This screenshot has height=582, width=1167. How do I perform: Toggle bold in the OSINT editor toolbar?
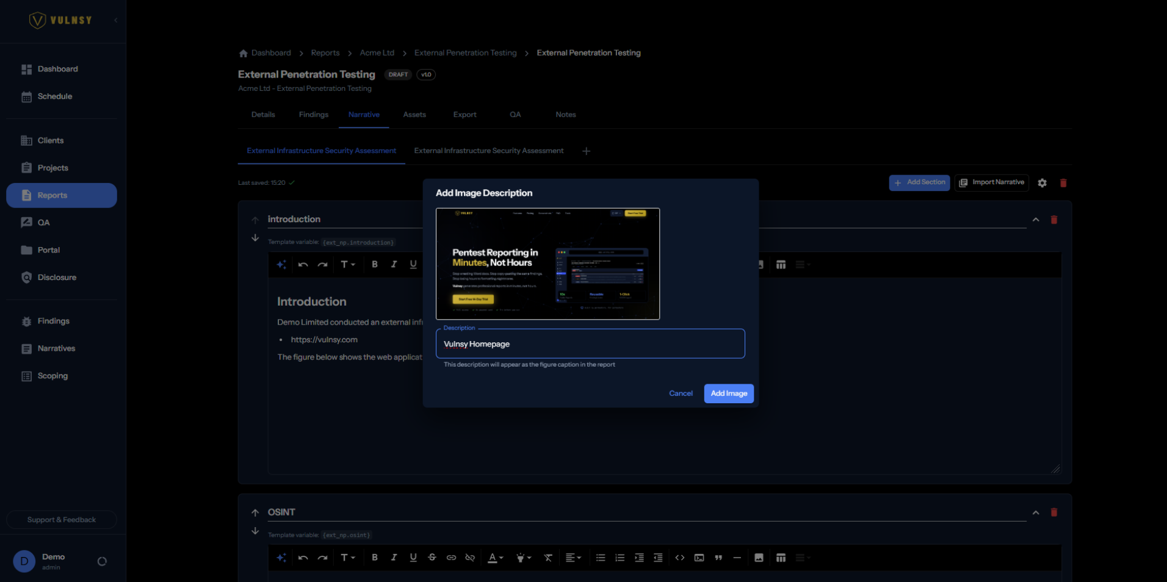click(375, 558)
